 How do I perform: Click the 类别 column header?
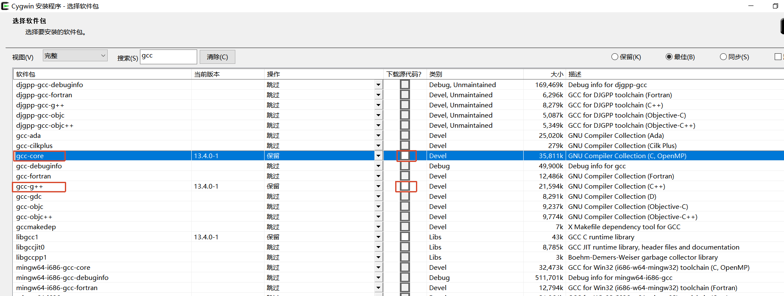(x=475, y=74)
